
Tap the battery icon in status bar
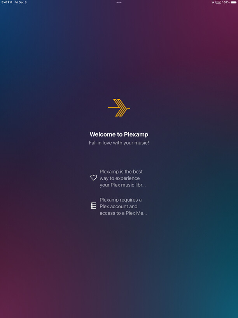(234, 2)
